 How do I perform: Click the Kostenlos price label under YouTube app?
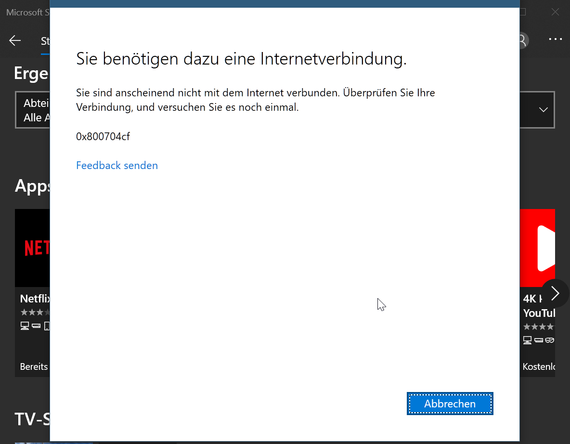[539, 366]
